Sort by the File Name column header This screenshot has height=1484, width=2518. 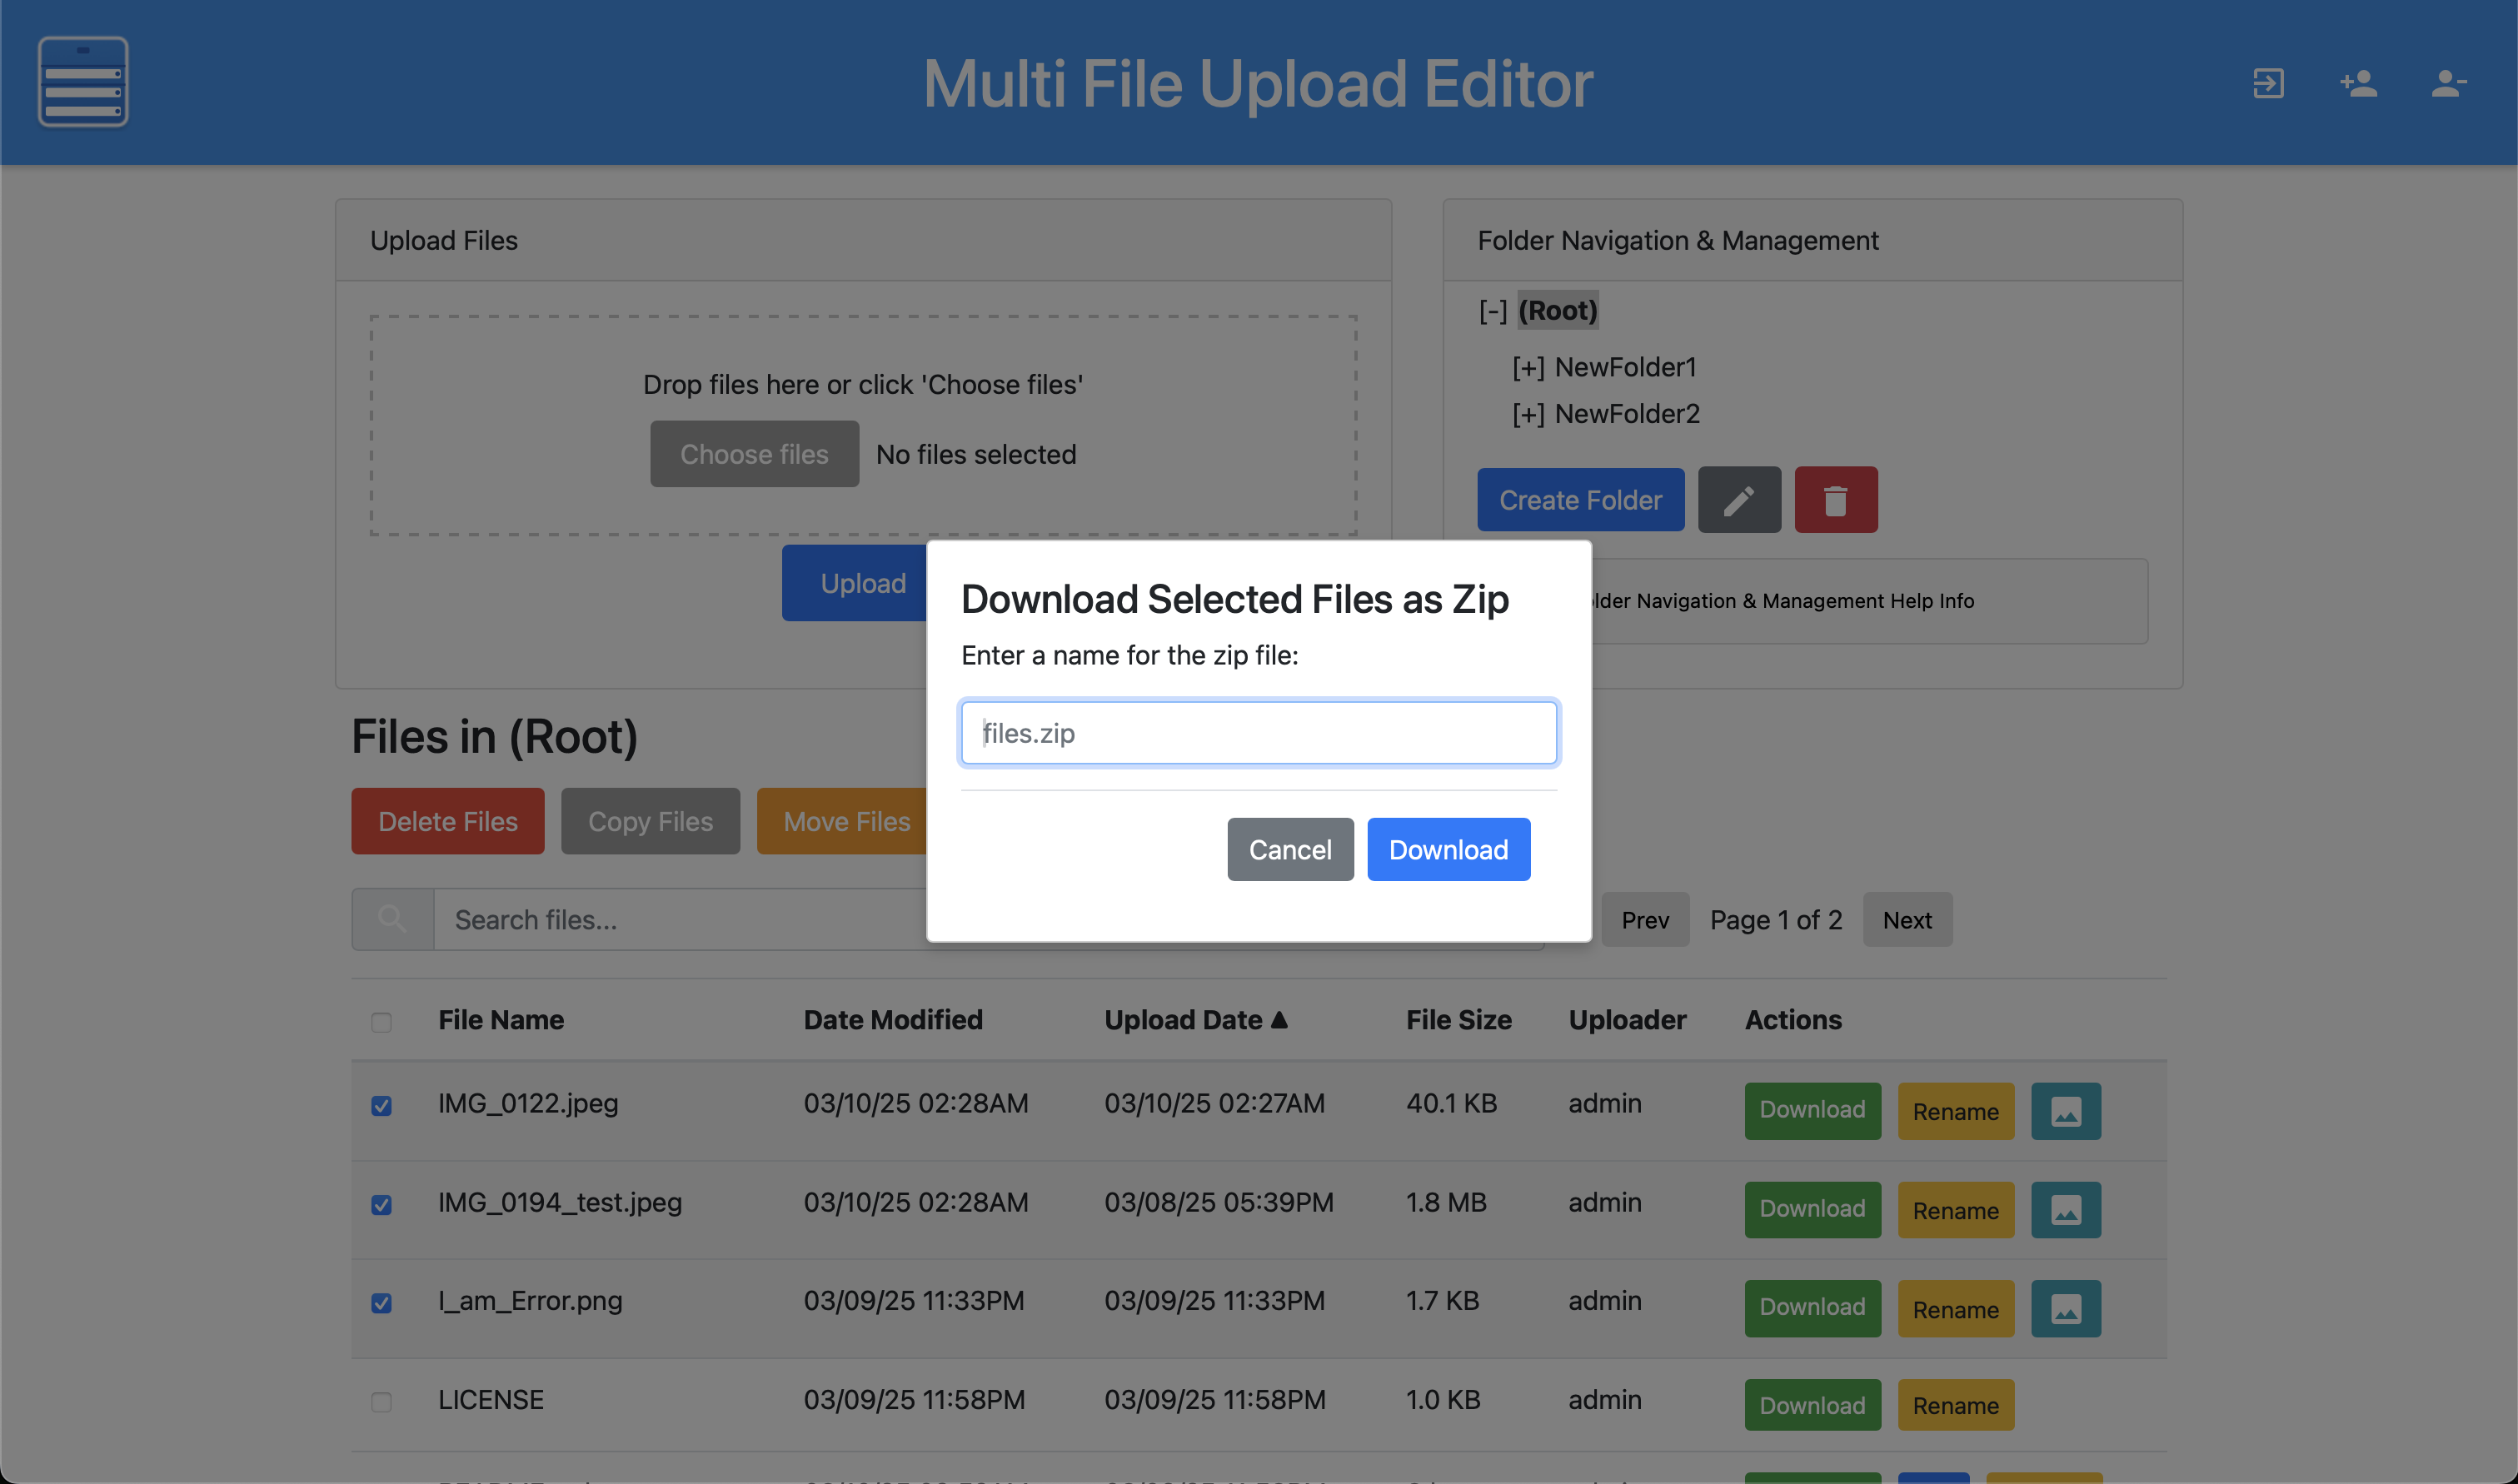pos(500,1020)
